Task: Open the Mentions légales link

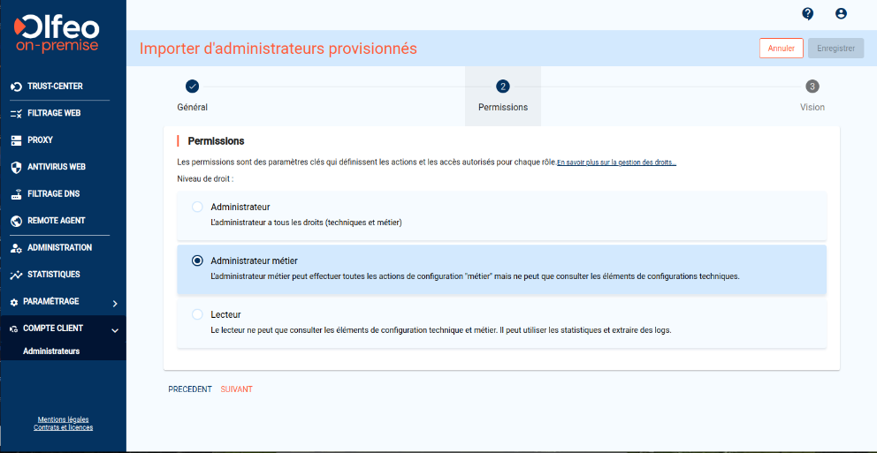Action: tap(63, 419)
